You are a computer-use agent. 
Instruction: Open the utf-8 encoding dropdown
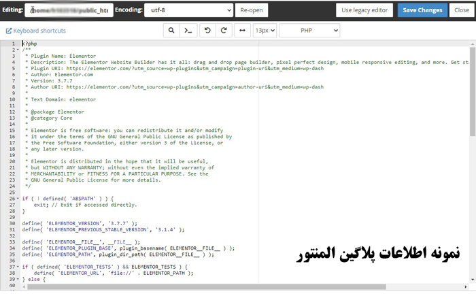coord(188,10)
